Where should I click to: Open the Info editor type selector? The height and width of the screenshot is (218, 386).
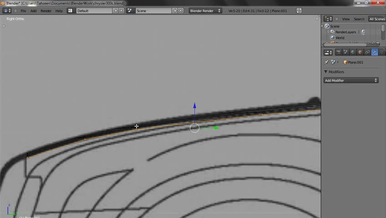(7, 11)
